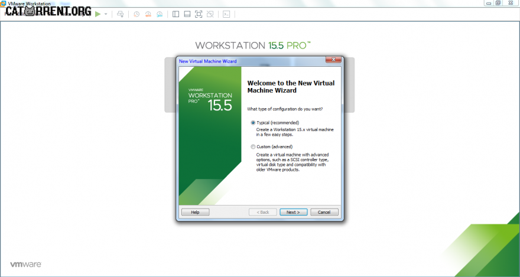Minimize the VMware Workstation window
The width and height of the screenshot is (520, 277).
coord(489,3)
